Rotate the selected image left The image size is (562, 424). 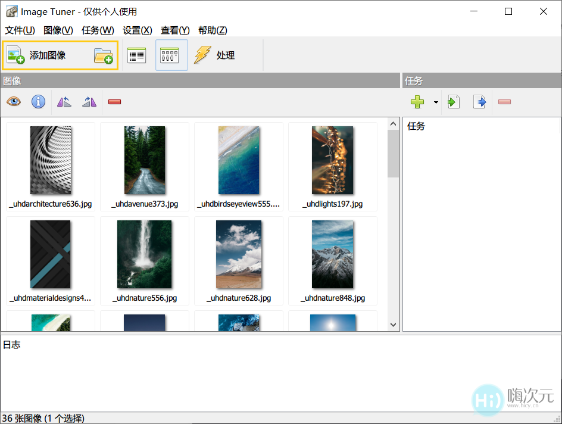click(x=64, y=101)
